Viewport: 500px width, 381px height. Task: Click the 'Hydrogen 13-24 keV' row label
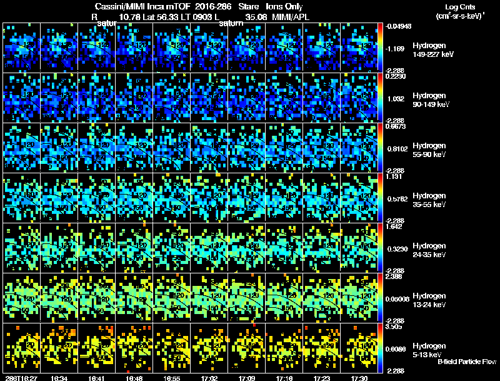429,300
